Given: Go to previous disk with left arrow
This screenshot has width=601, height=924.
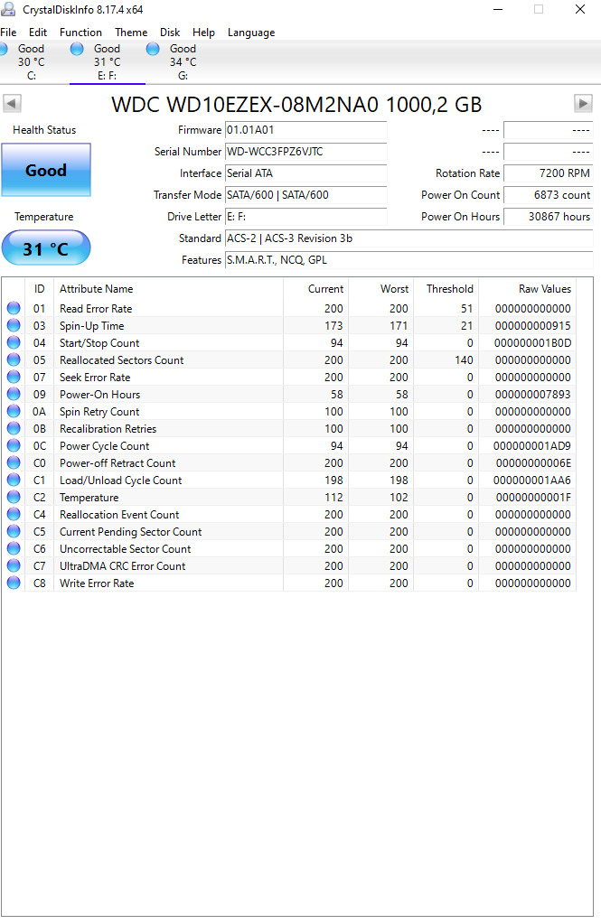Looking at the screenshot, I should point(12,103).
